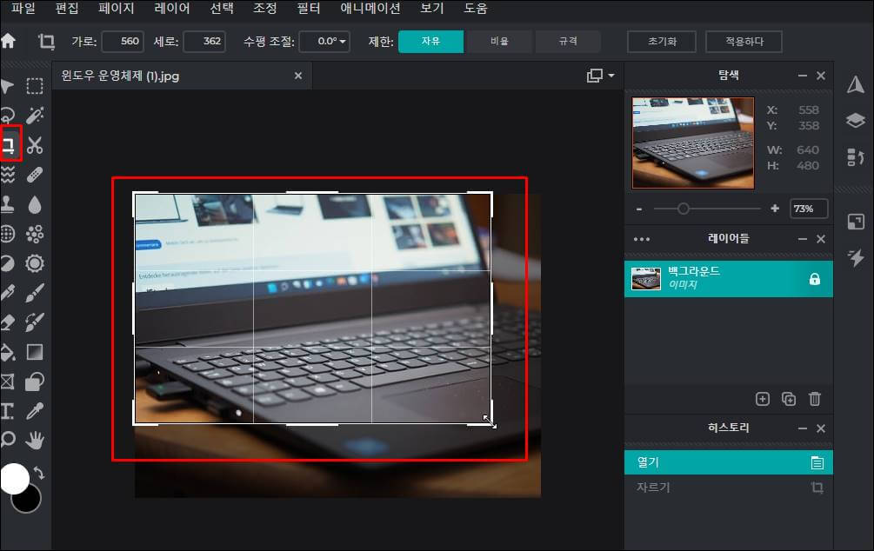Open the Layers icon on the right rail
874x551 pixels.
tap(856, 120)
